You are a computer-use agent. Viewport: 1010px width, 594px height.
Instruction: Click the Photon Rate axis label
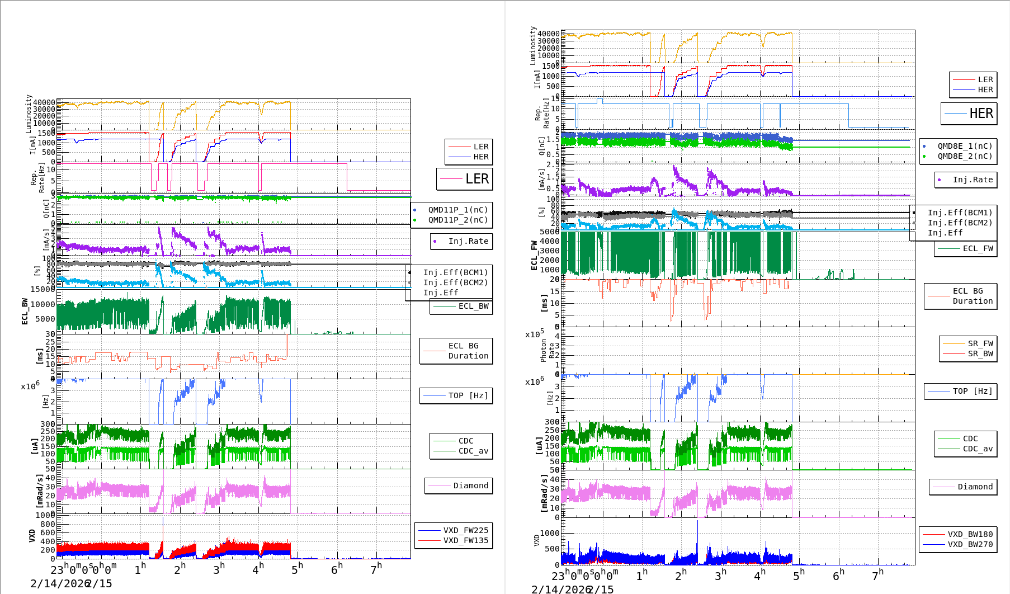(x=548, y=351)
